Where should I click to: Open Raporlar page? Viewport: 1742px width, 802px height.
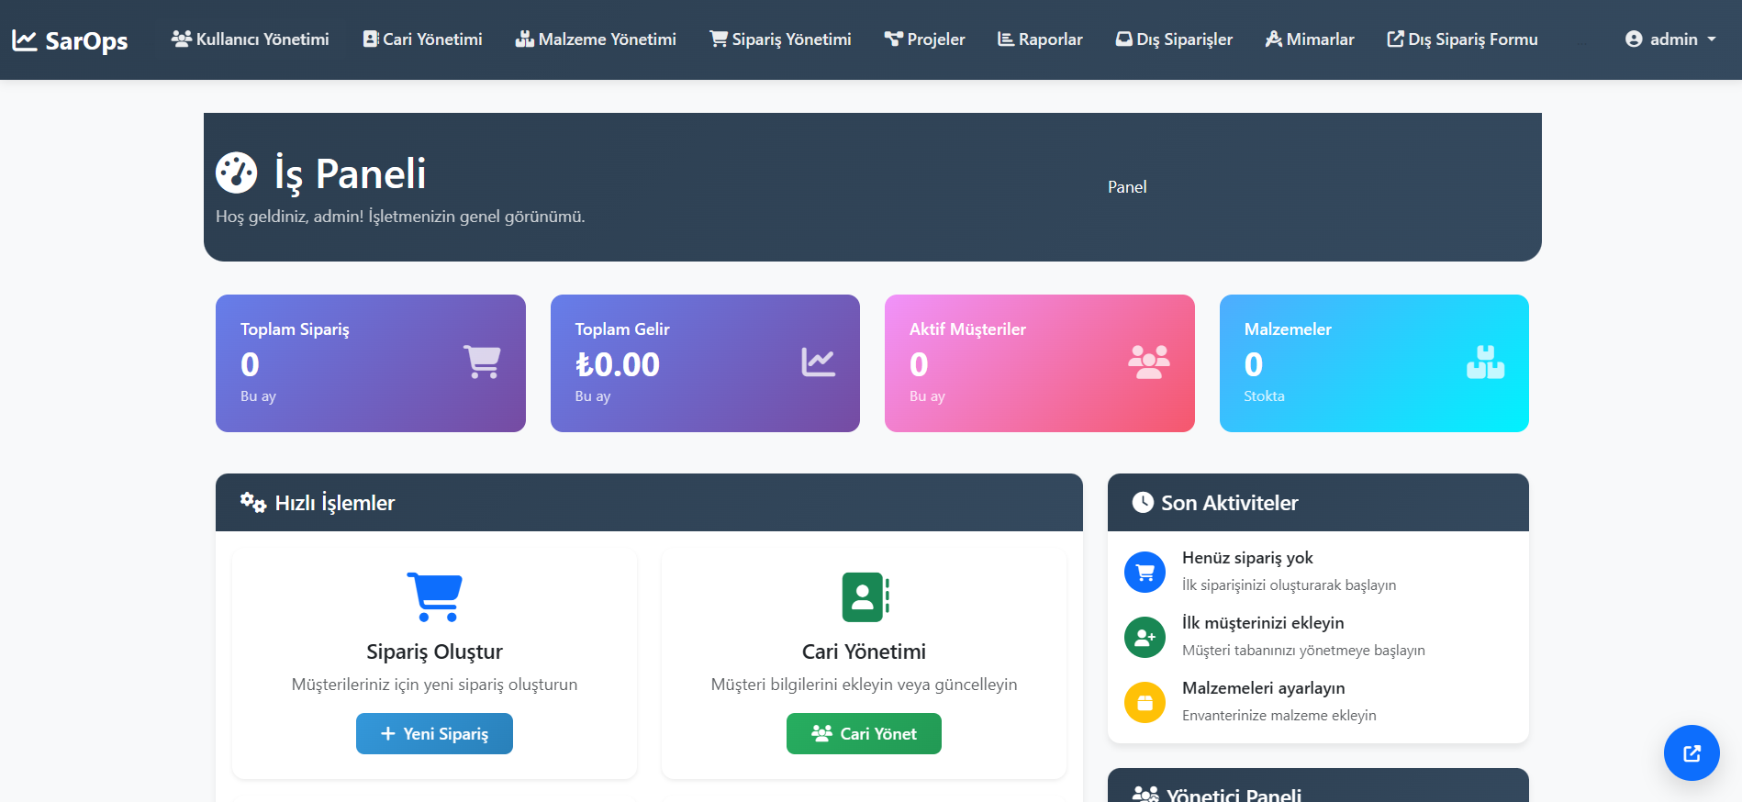tap(1040, 39)
